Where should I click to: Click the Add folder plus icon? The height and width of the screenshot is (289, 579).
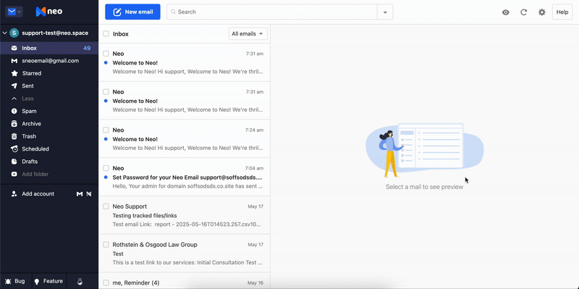(x=14, y=174)
